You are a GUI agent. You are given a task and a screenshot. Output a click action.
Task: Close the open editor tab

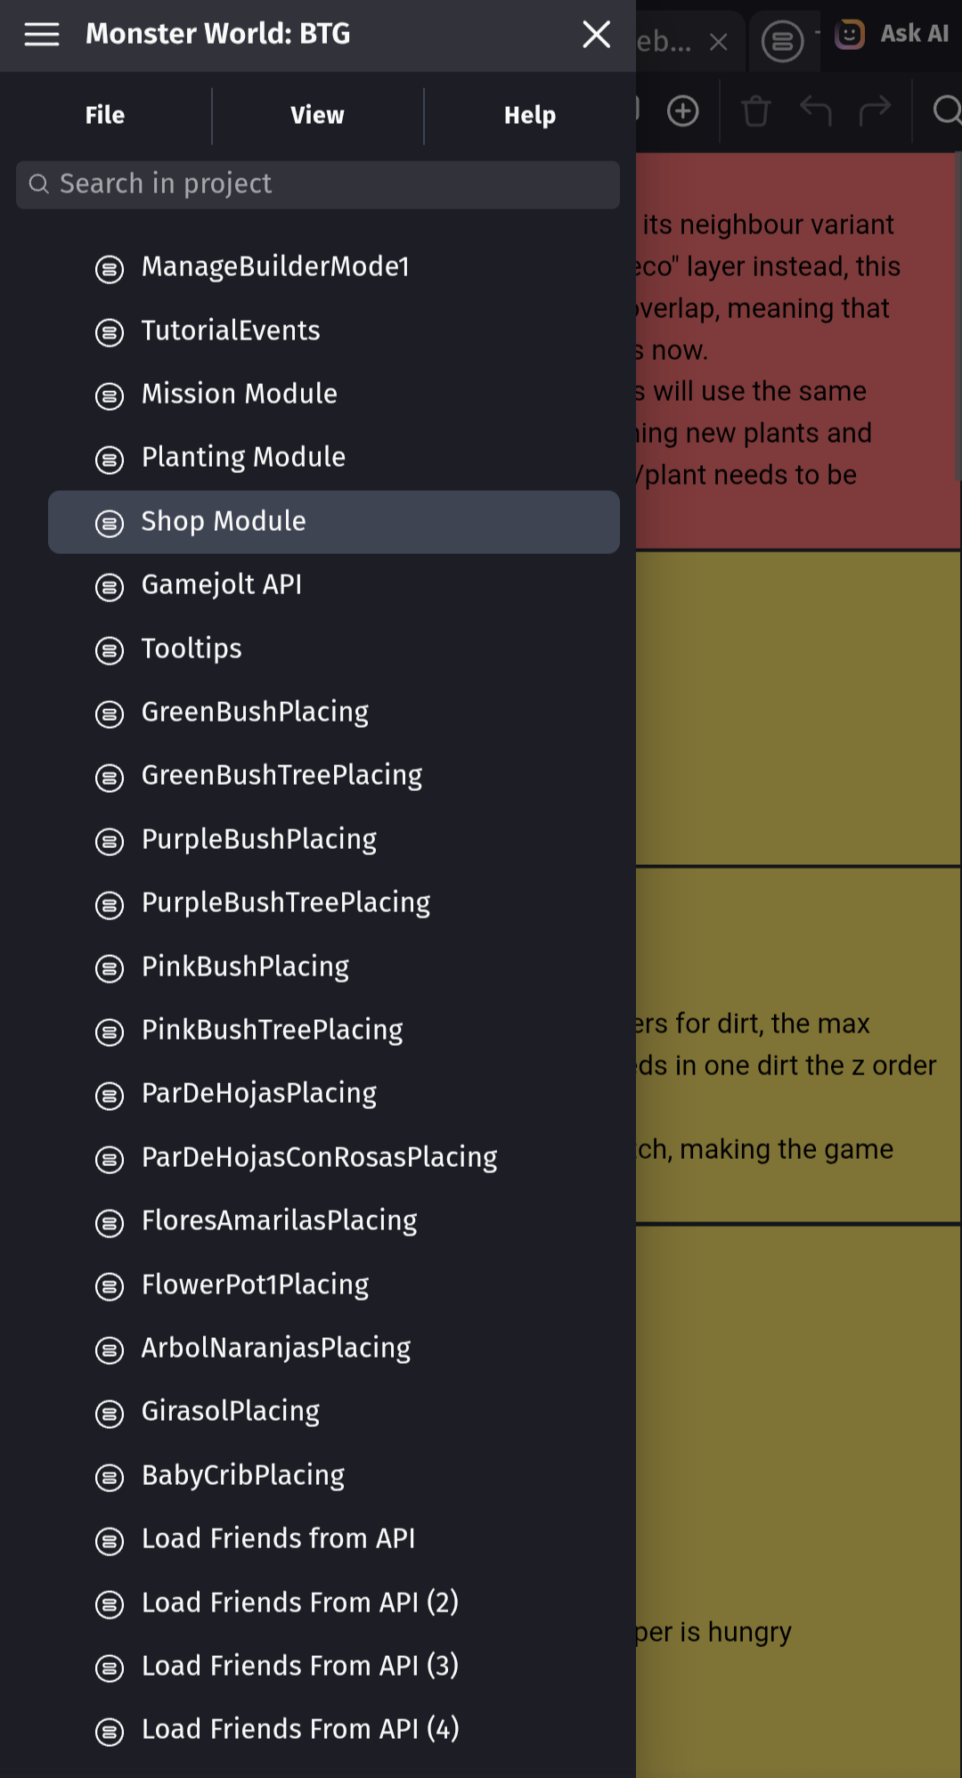click(719, 42)
